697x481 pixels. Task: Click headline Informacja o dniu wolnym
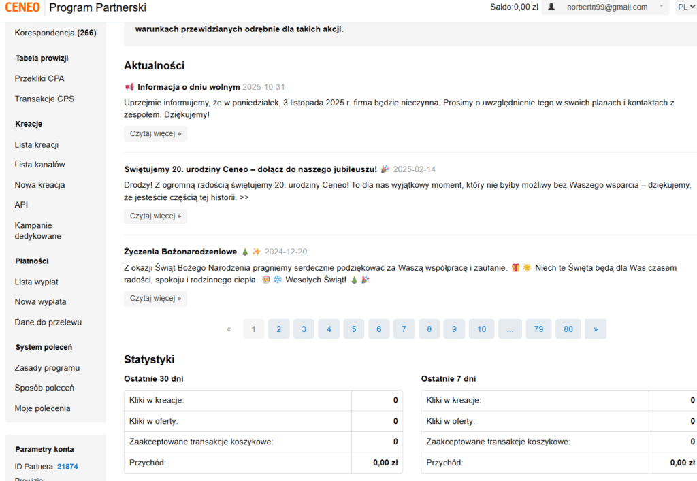(x=189, y=87)
